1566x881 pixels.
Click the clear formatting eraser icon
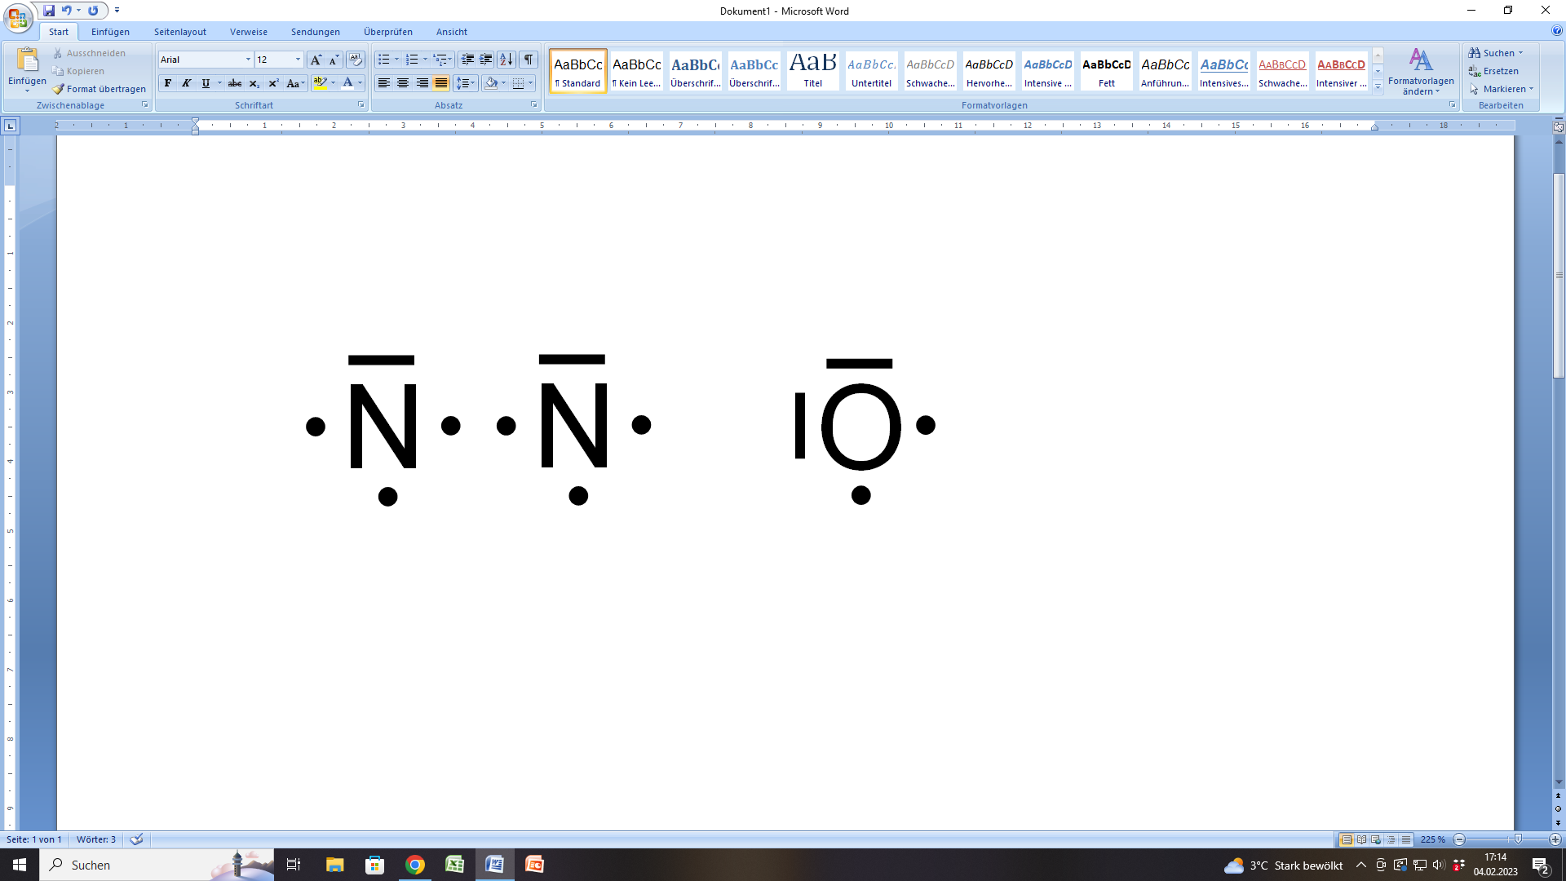355,60
